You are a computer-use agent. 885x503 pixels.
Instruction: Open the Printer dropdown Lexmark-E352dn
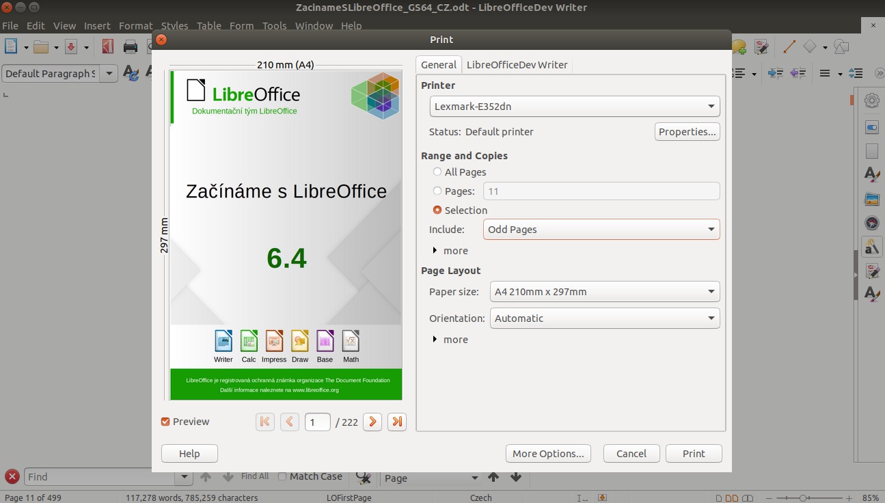(575, 106)
